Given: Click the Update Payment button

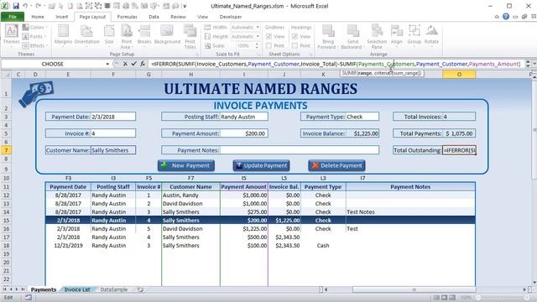Looking at the screenshot, I should point(261,166).
